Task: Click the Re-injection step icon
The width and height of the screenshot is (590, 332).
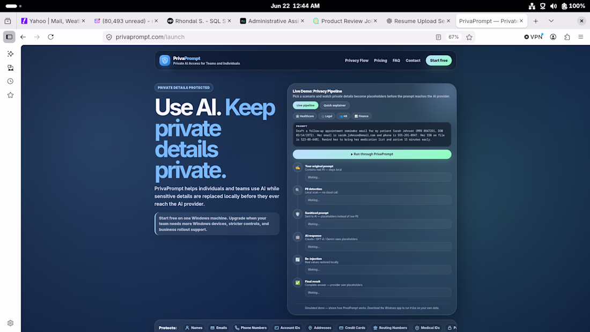Action: pos(298,260)
